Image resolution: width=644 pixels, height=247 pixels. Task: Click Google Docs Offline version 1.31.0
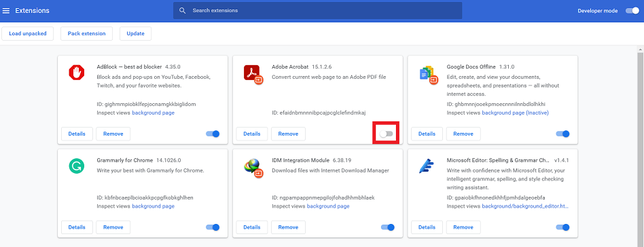(507, 66)
